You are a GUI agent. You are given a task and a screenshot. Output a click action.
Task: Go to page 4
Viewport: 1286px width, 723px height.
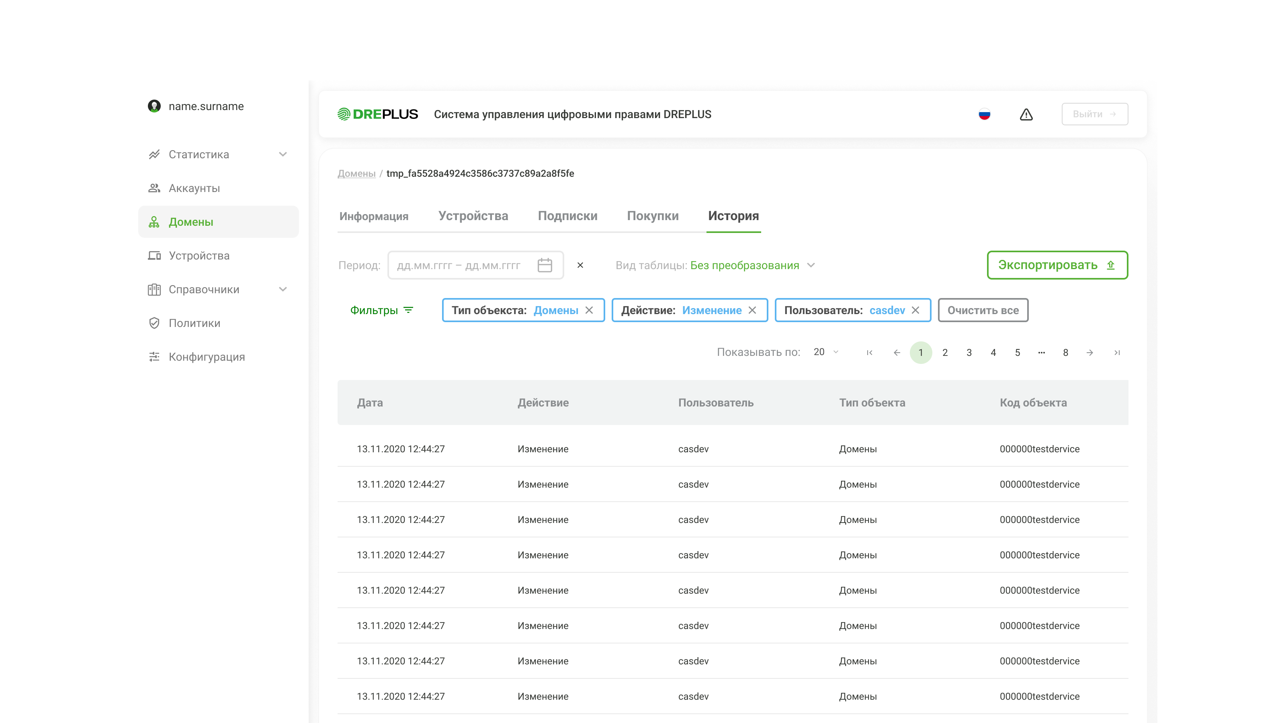coord(993,353)
